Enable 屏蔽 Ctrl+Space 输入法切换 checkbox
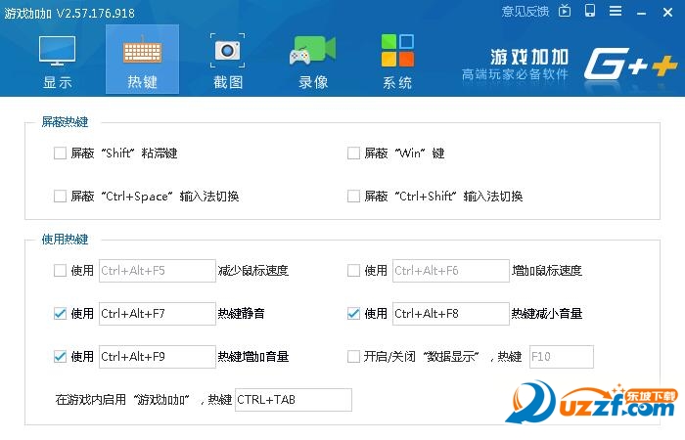The height and width of the screenshot is (440, 685). coord(60,196)
